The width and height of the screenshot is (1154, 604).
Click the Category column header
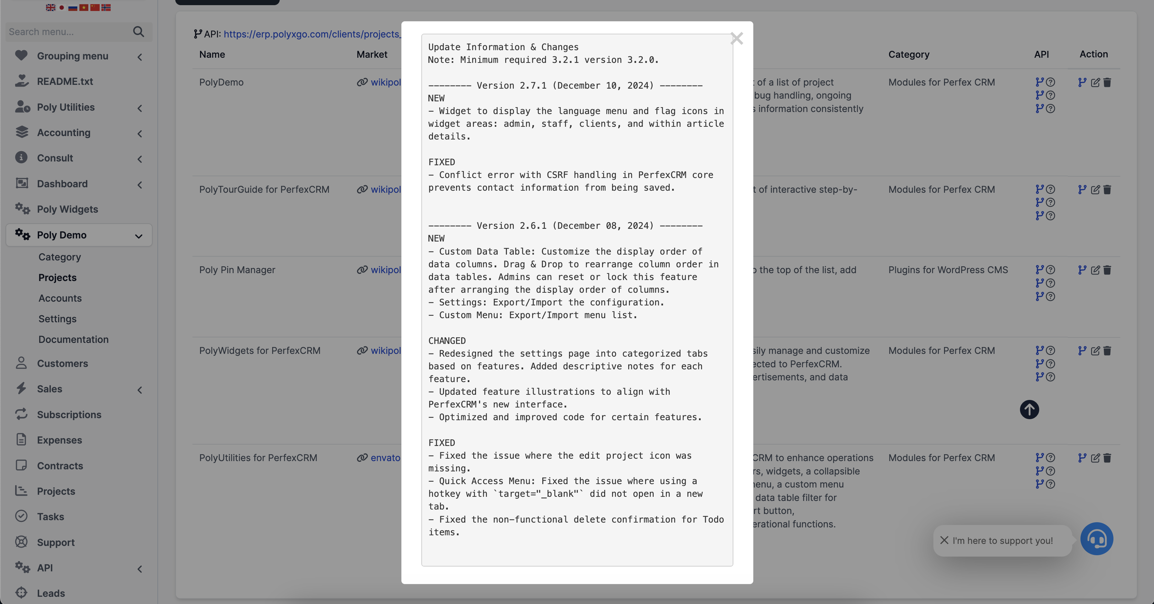(909, 55)
